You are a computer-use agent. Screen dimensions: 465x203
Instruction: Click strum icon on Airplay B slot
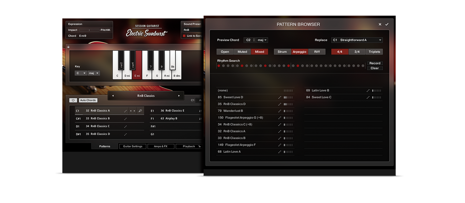point(200,119)
